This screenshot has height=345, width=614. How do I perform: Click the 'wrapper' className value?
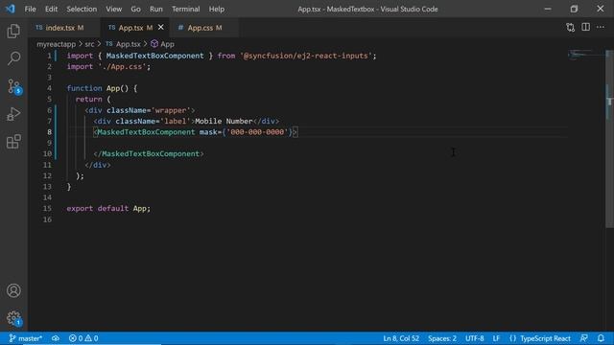coord(171,110)
